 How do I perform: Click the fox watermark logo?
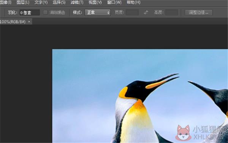click(184, 133)
